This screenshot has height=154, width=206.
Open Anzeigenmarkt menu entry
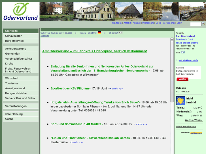click(21, 88)
